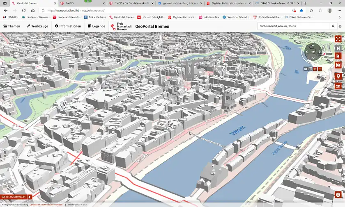This screenshot has width=345, height=207.
Task: Click the location marker button
Action: (338, 76)
